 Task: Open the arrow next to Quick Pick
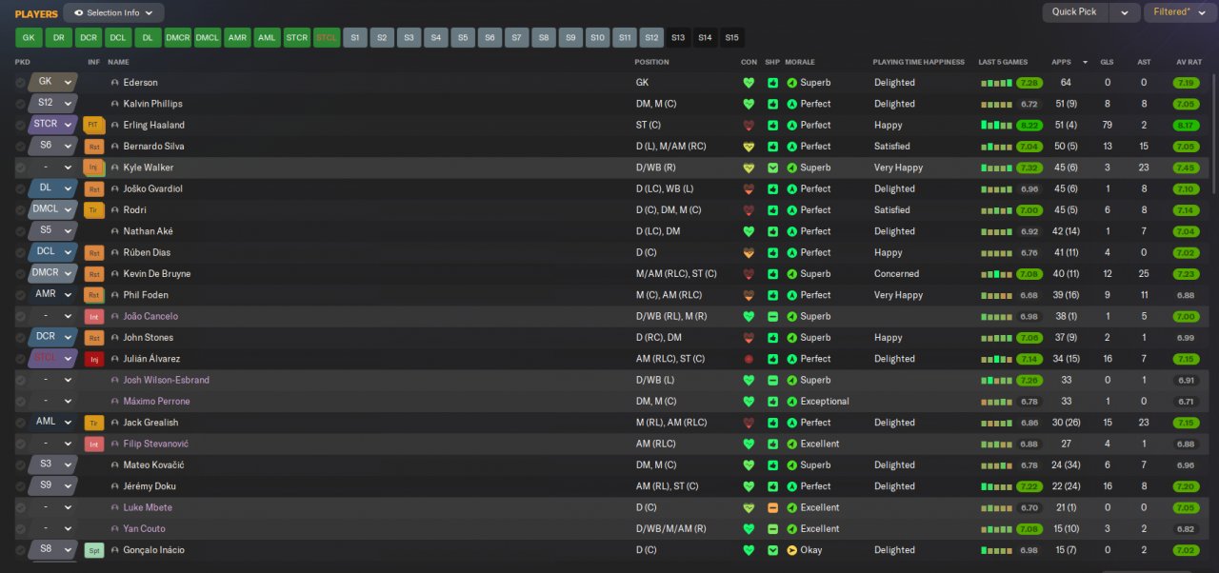tap(1125, 12)
